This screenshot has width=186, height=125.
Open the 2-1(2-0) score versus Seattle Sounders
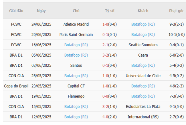(109, 45)
